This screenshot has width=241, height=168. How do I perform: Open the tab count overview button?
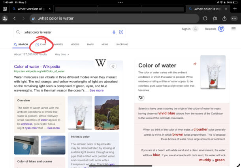pos(4,8)
